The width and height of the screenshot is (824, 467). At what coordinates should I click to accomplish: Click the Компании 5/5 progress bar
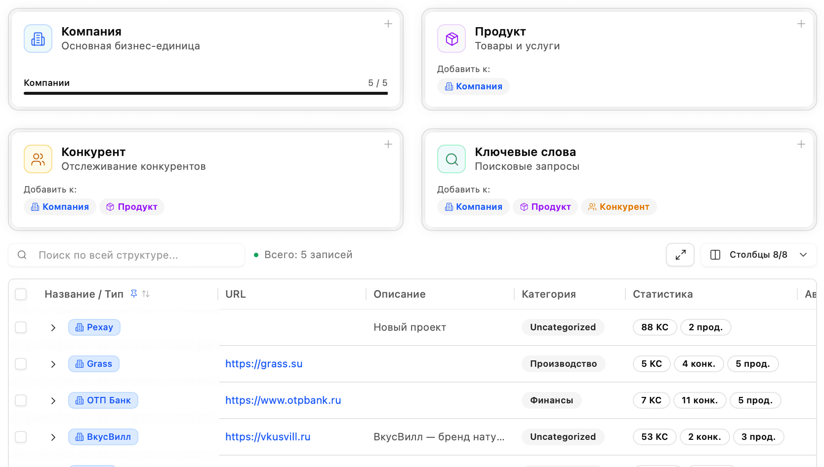[206, 92]
